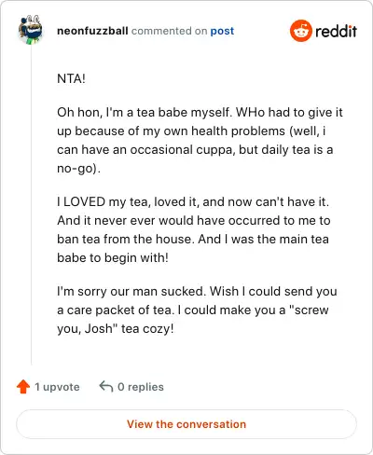The height and width of the screenshot is (455, 373).
Task: Click the capitalized word "LOVED"
Action: coord(84,202)
